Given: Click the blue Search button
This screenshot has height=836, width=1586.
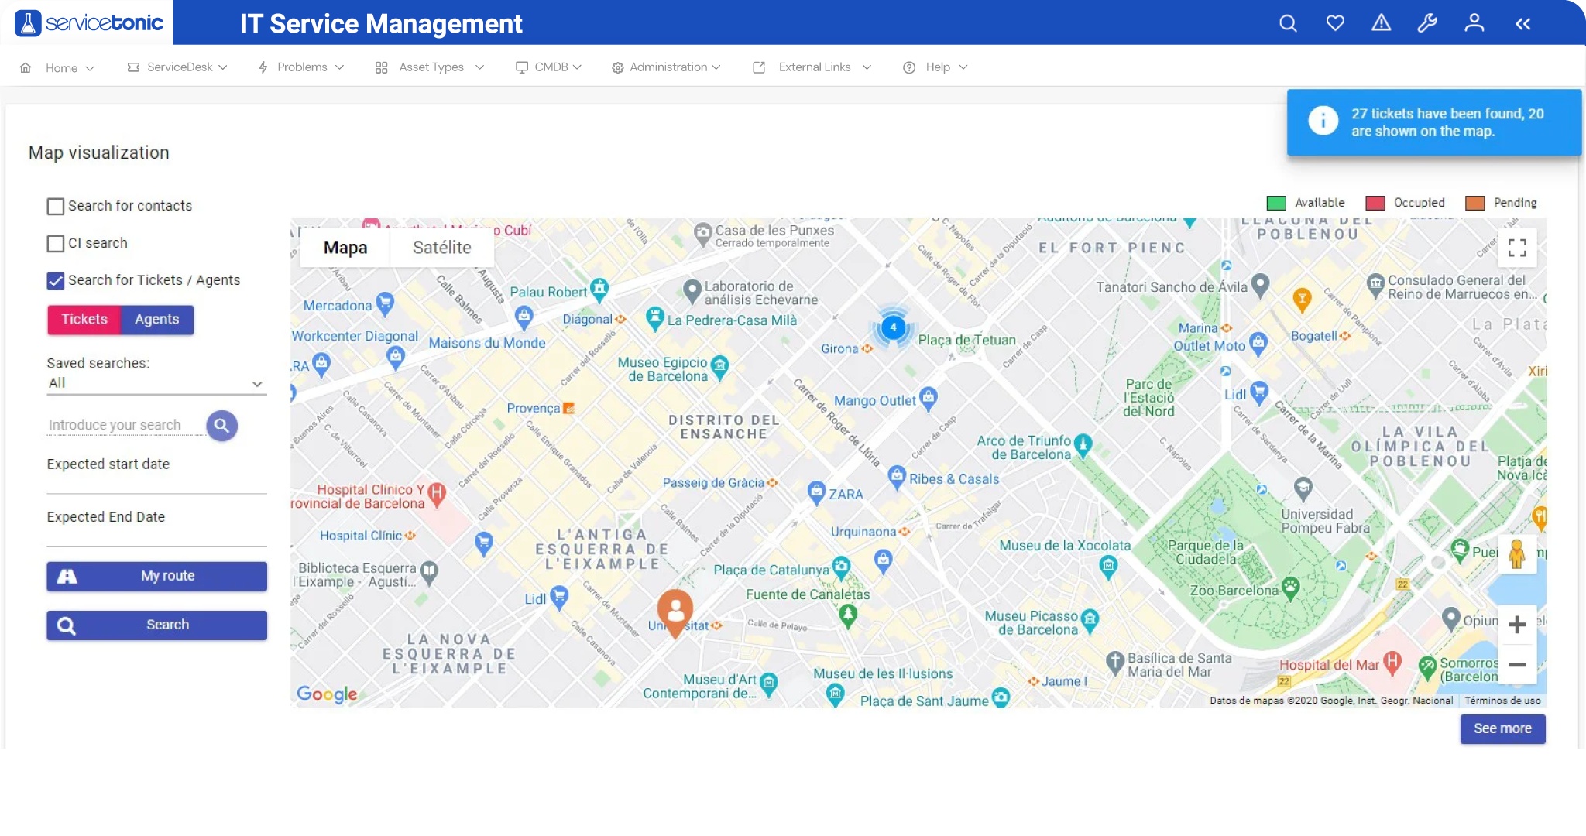Looking at the screenshot, I should tap(156, 625).
